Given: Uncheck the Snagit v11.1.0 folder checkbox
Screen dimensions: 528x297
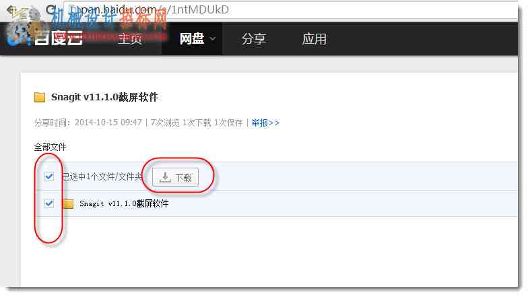Looking at the screenshot, I should click(49, 203).
